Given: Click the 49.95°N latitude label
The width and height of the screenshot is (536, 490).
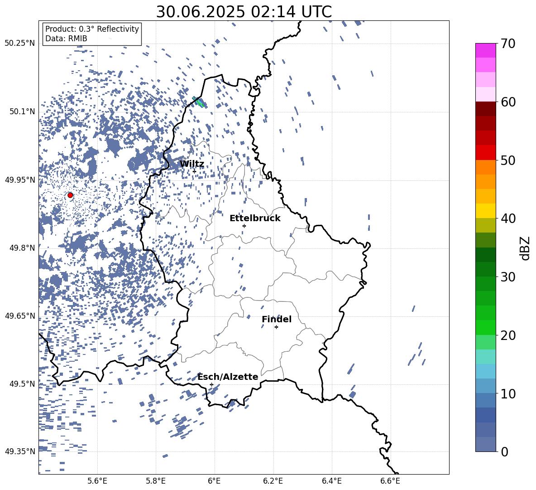Looking at the screenshot, I should coord(20,180).
